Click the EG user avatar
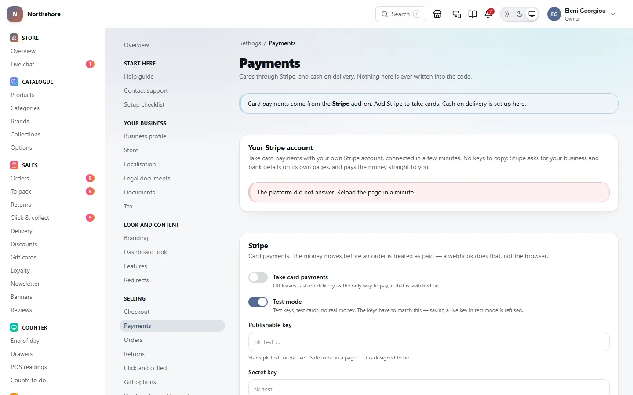Image resolution: width=633 pixels, height=395 pixels. [x=554, y=14]
